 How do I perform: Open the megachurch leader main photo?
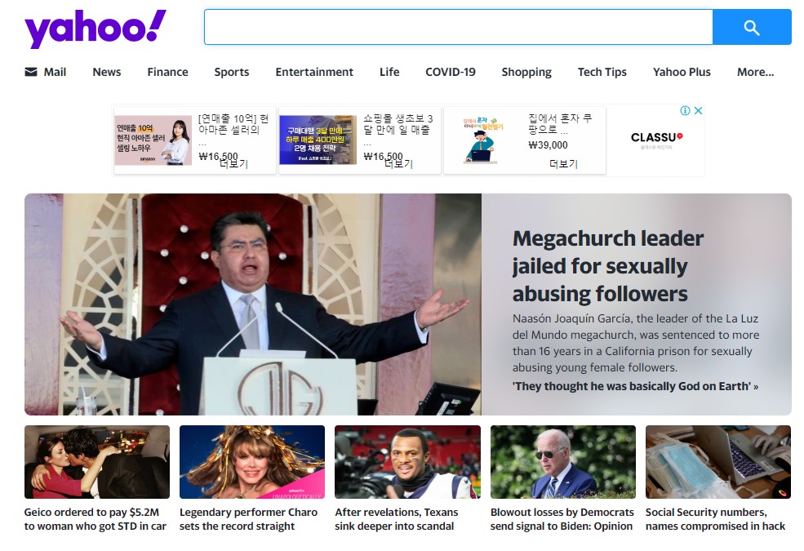pyautogui.click(x=253, y=304)
